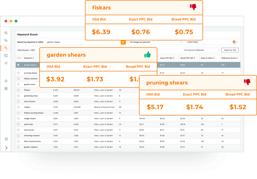The width and height of the screenshot is (257, 179).
Task: Click the garden clippers keyword
Action: click(x=31, y=147)
